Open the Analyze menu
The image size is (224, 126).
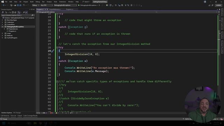(x=49, y=2)
